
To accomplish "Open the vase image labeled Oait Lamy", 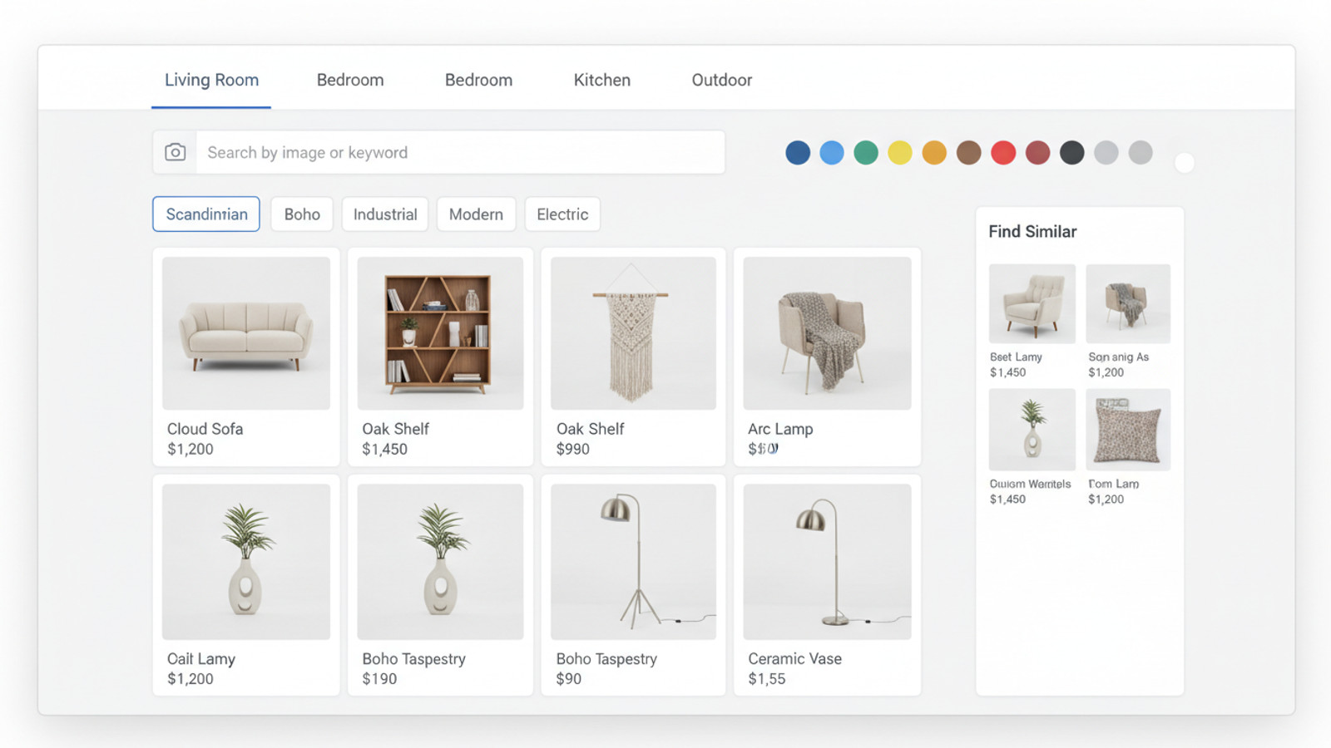I will pos(246,562).
